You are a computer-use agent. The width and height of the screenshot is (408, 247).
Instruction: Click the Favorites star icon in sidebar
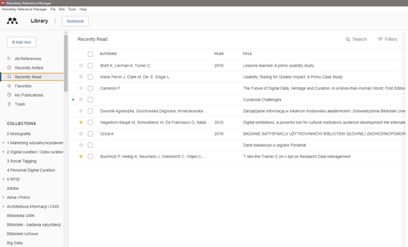pyautogui.click(x=9, y=86)
